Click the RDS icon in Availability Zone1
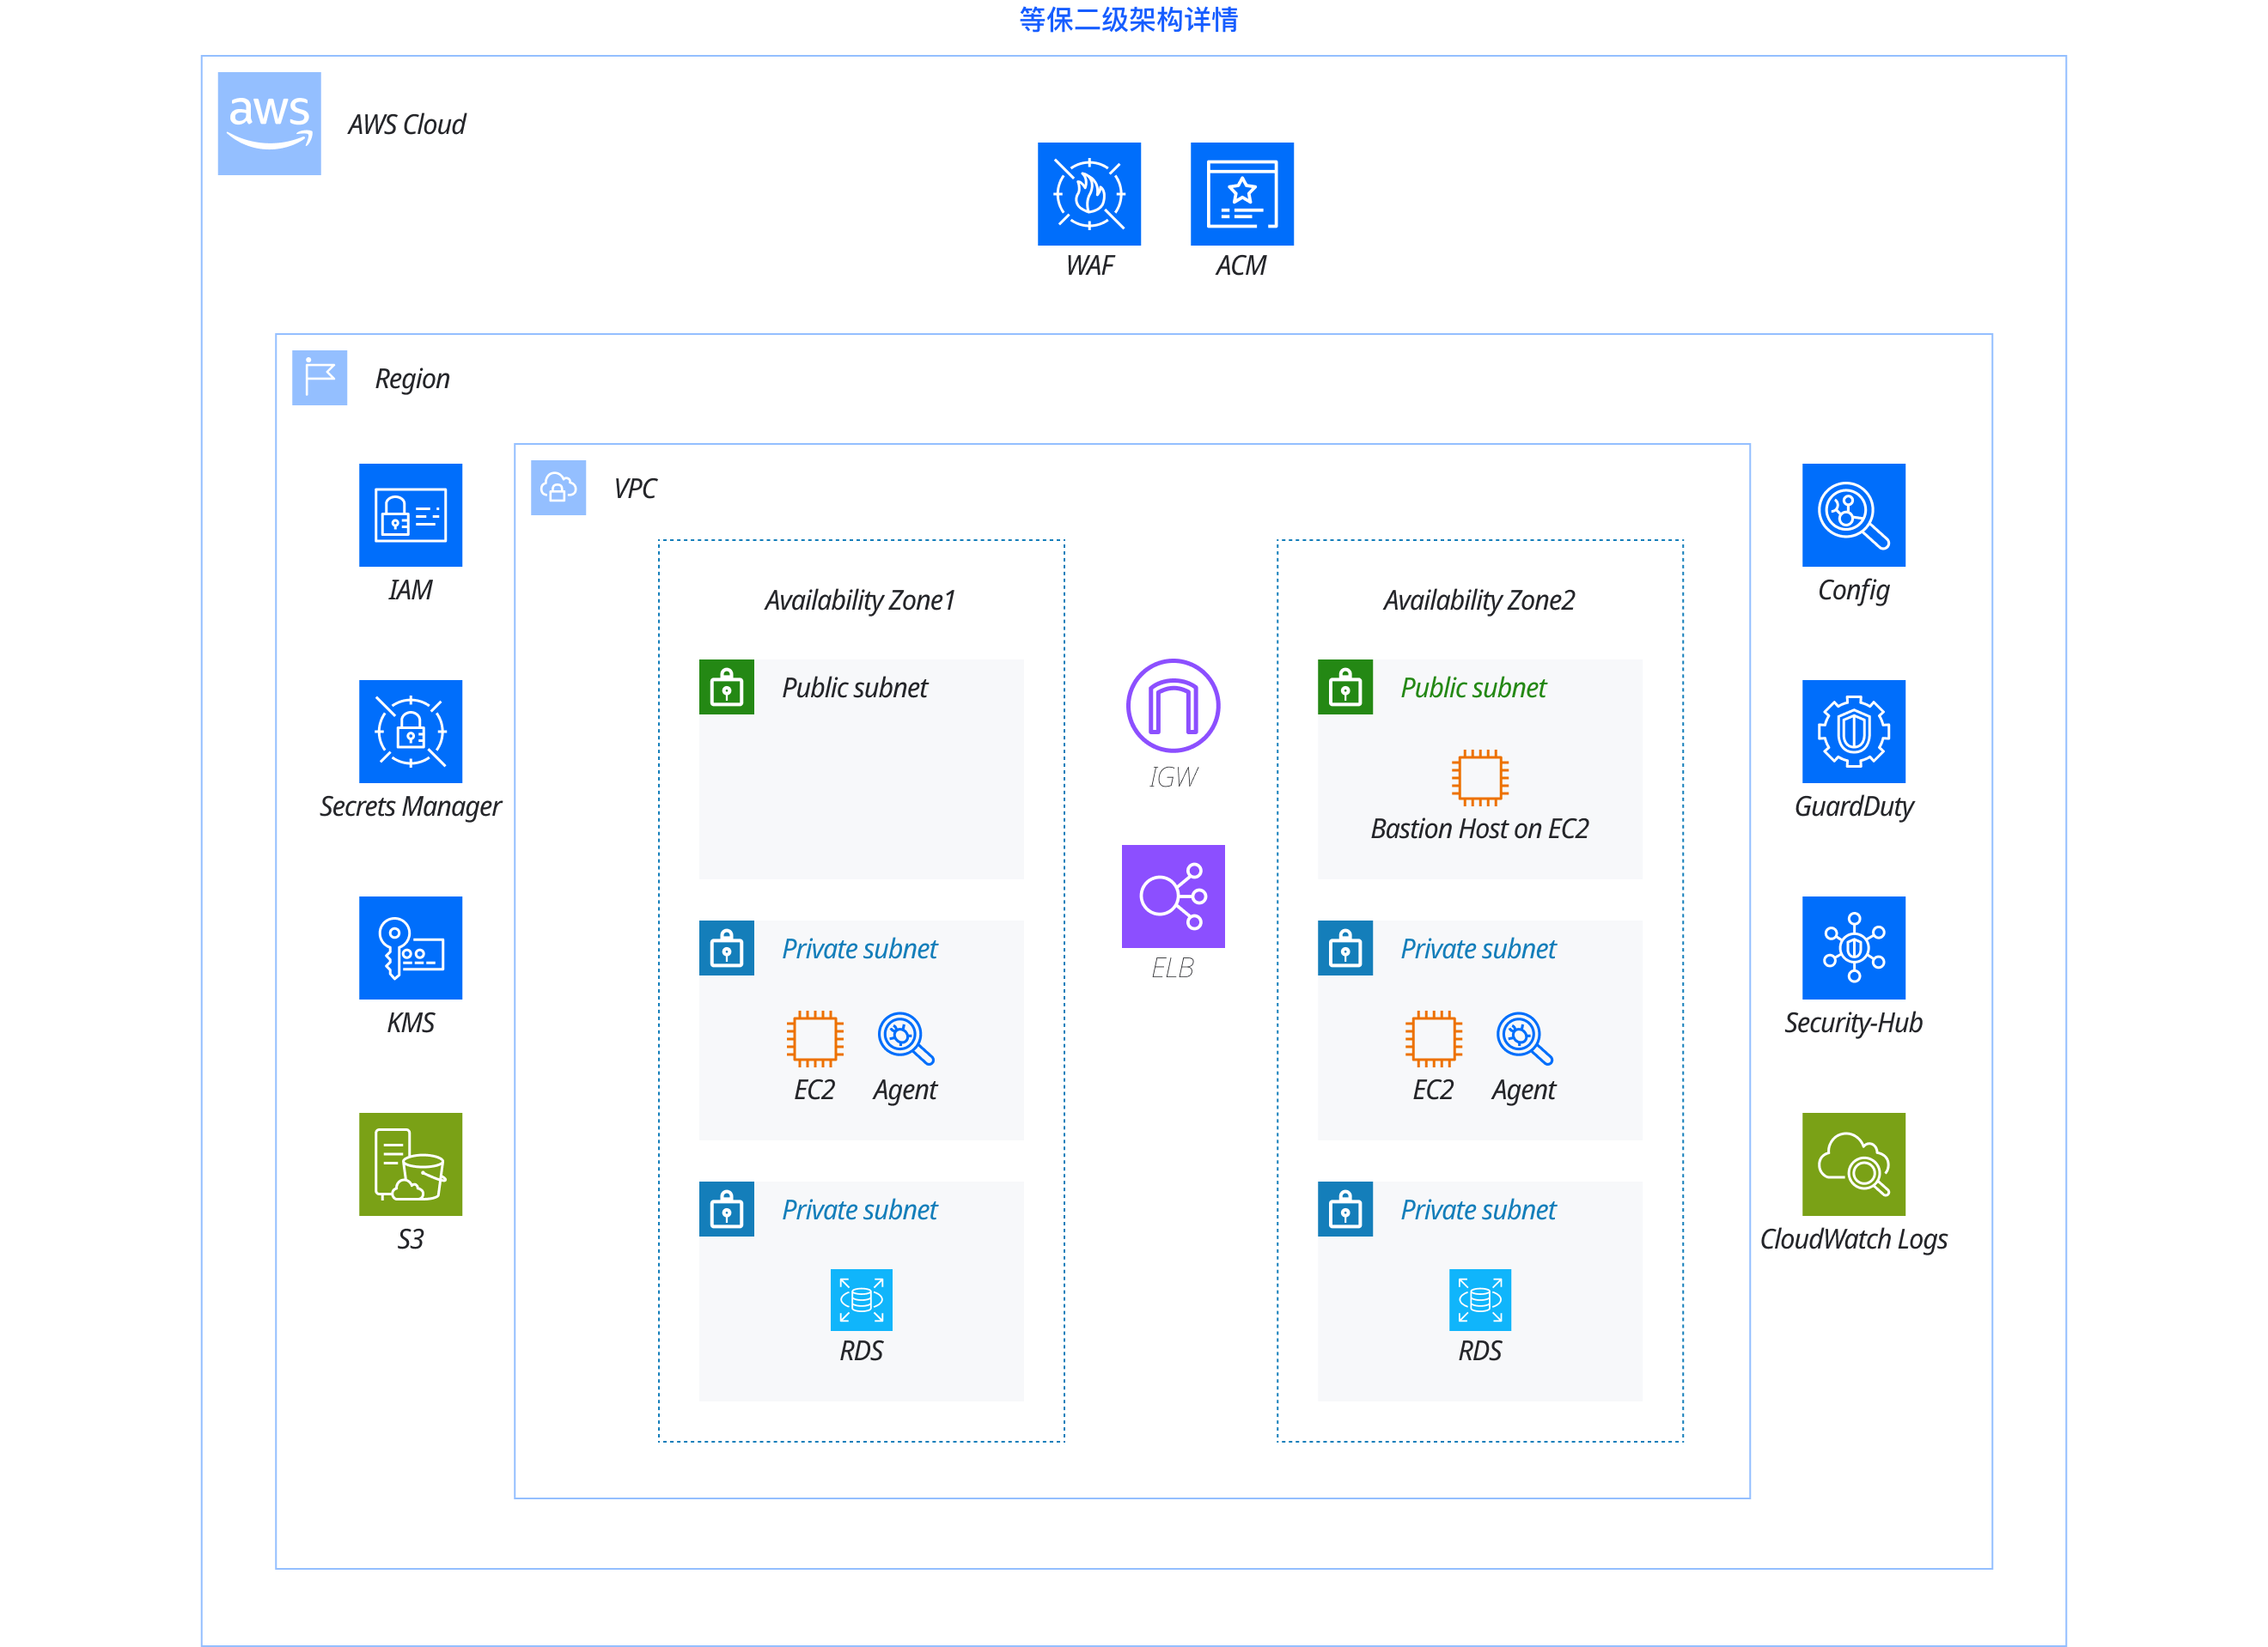This screenshot has width=2268, height=1647. (861, 1299)
